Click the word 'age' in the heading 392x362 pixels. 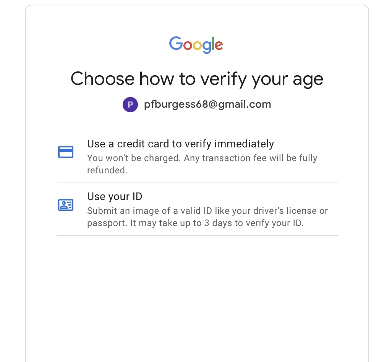[308, 80]
